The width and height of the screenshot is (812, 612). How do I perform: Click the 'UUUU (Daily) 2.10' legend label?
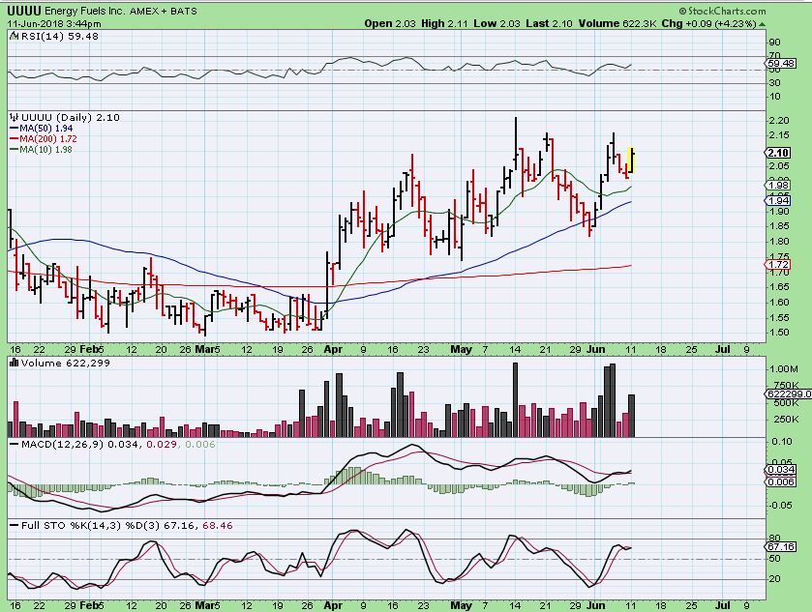(x=70, y=117)
